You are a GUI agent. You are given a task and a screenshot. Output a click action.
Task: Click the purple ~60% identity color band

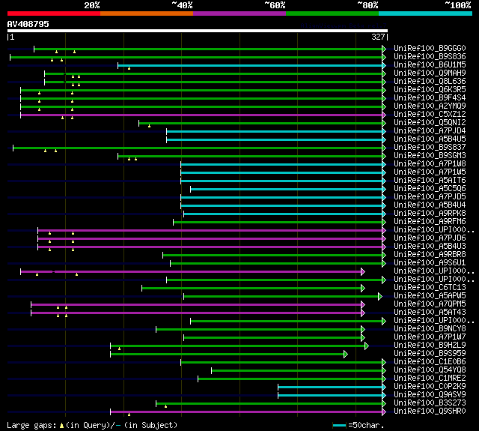click(239, 13)
